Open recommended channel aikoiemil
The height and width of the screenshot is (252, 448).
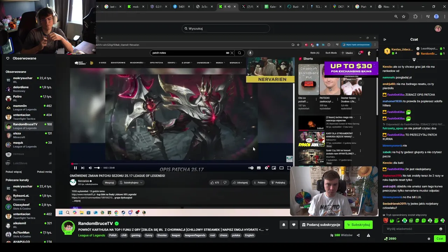29,225
